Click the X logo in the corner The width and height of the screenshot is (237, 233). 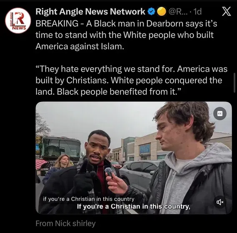pyautogui.click(x=226, y=11)
